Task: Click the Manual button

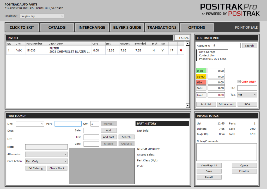Action: tap(109, 124)
